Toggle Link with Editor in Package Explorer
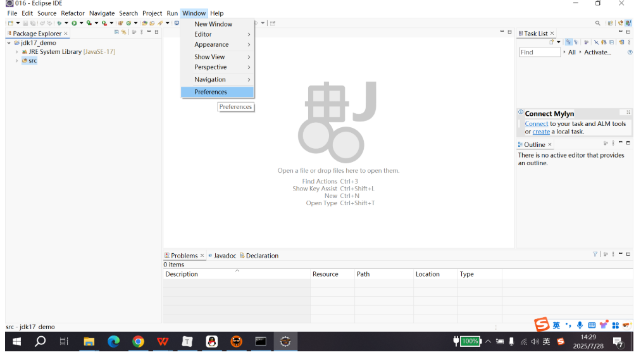Viewport: 641px width, 357px height. pos(124,32)
